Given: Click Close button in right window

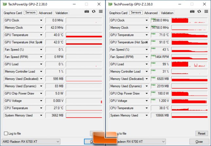Looking at the screenshot, I should [x=199, y=141].
